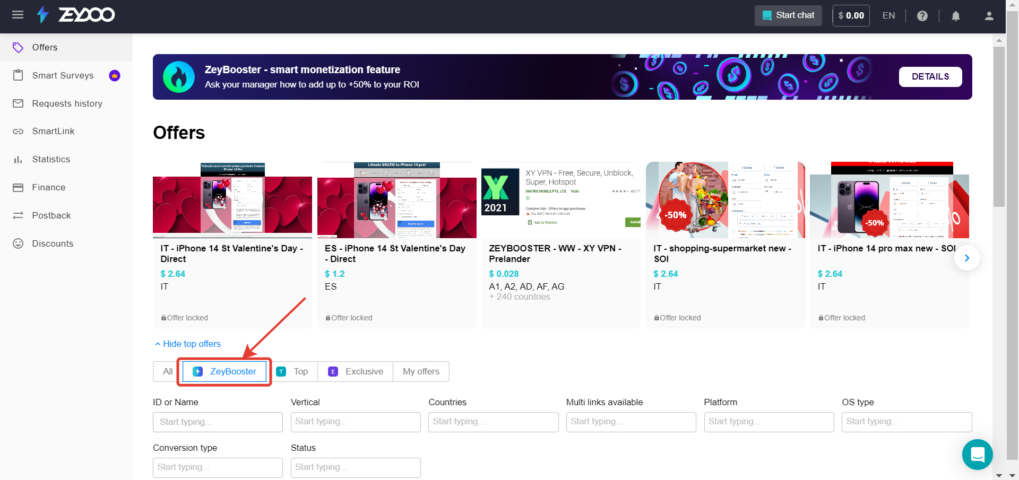Open the Countries filter dropdown
Screen dimensions: 1019x480
coord(494,422)
